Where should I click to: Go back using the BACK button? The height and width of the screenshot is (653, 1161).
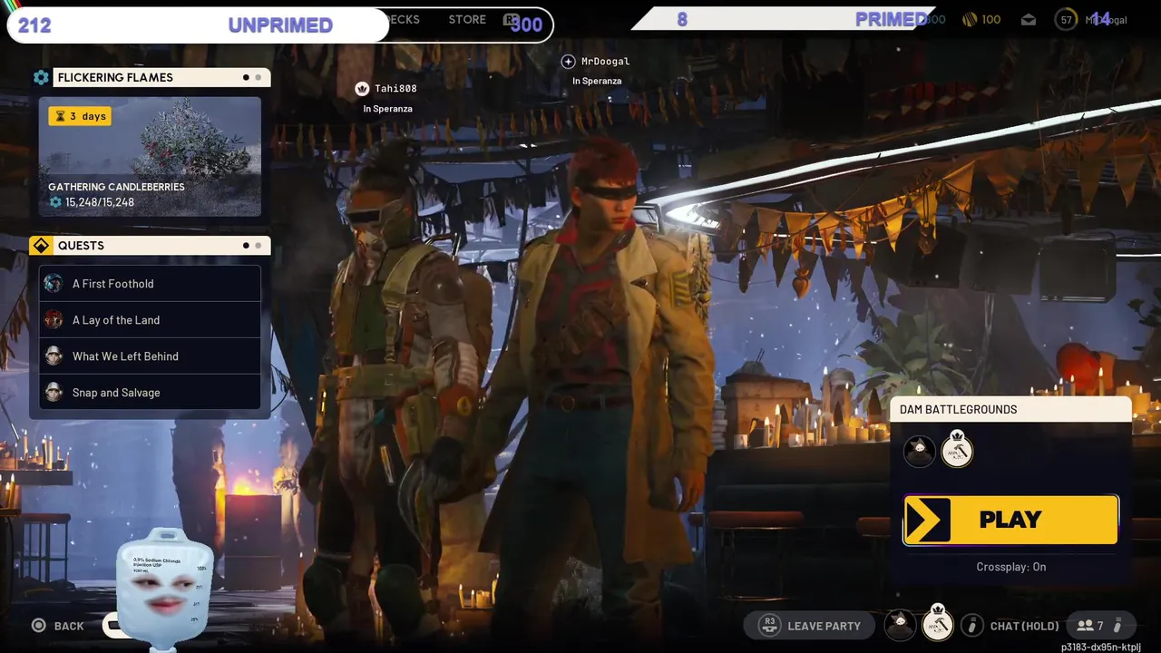point(57,626)
